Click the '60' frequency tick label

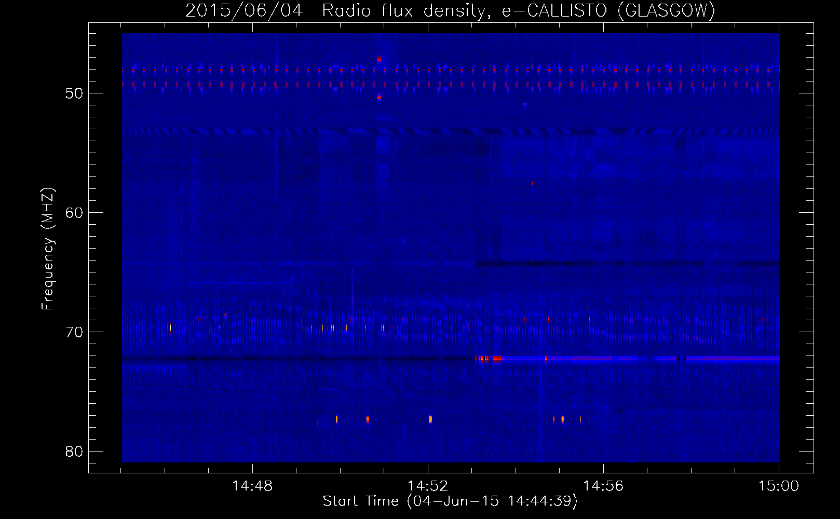point(74,213)
